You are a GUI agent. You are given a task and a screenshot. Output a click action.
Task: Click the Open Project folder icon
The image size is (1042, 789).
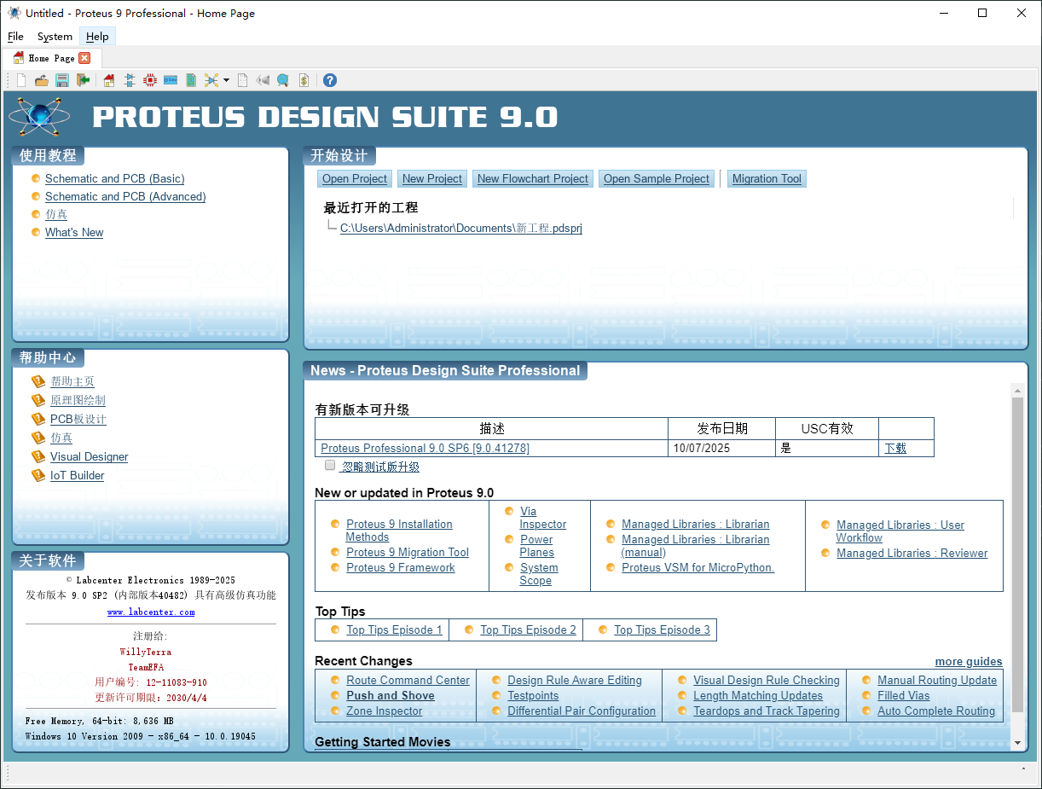point(41,80)
